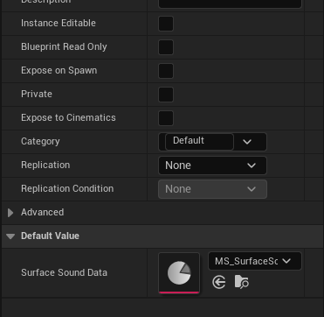The image size is (324, 317).
Task: Toggle Blueprint Read Only checkbox
Action: tap(166, 47)
